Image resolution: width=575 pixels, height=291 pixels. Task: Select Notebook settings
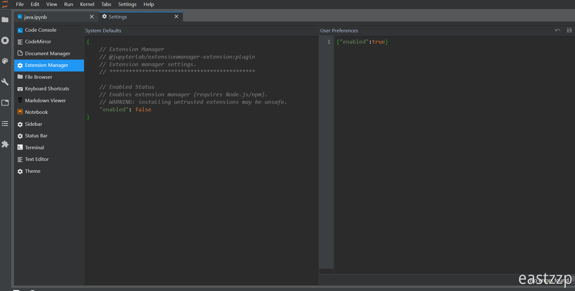coord(49,112)
